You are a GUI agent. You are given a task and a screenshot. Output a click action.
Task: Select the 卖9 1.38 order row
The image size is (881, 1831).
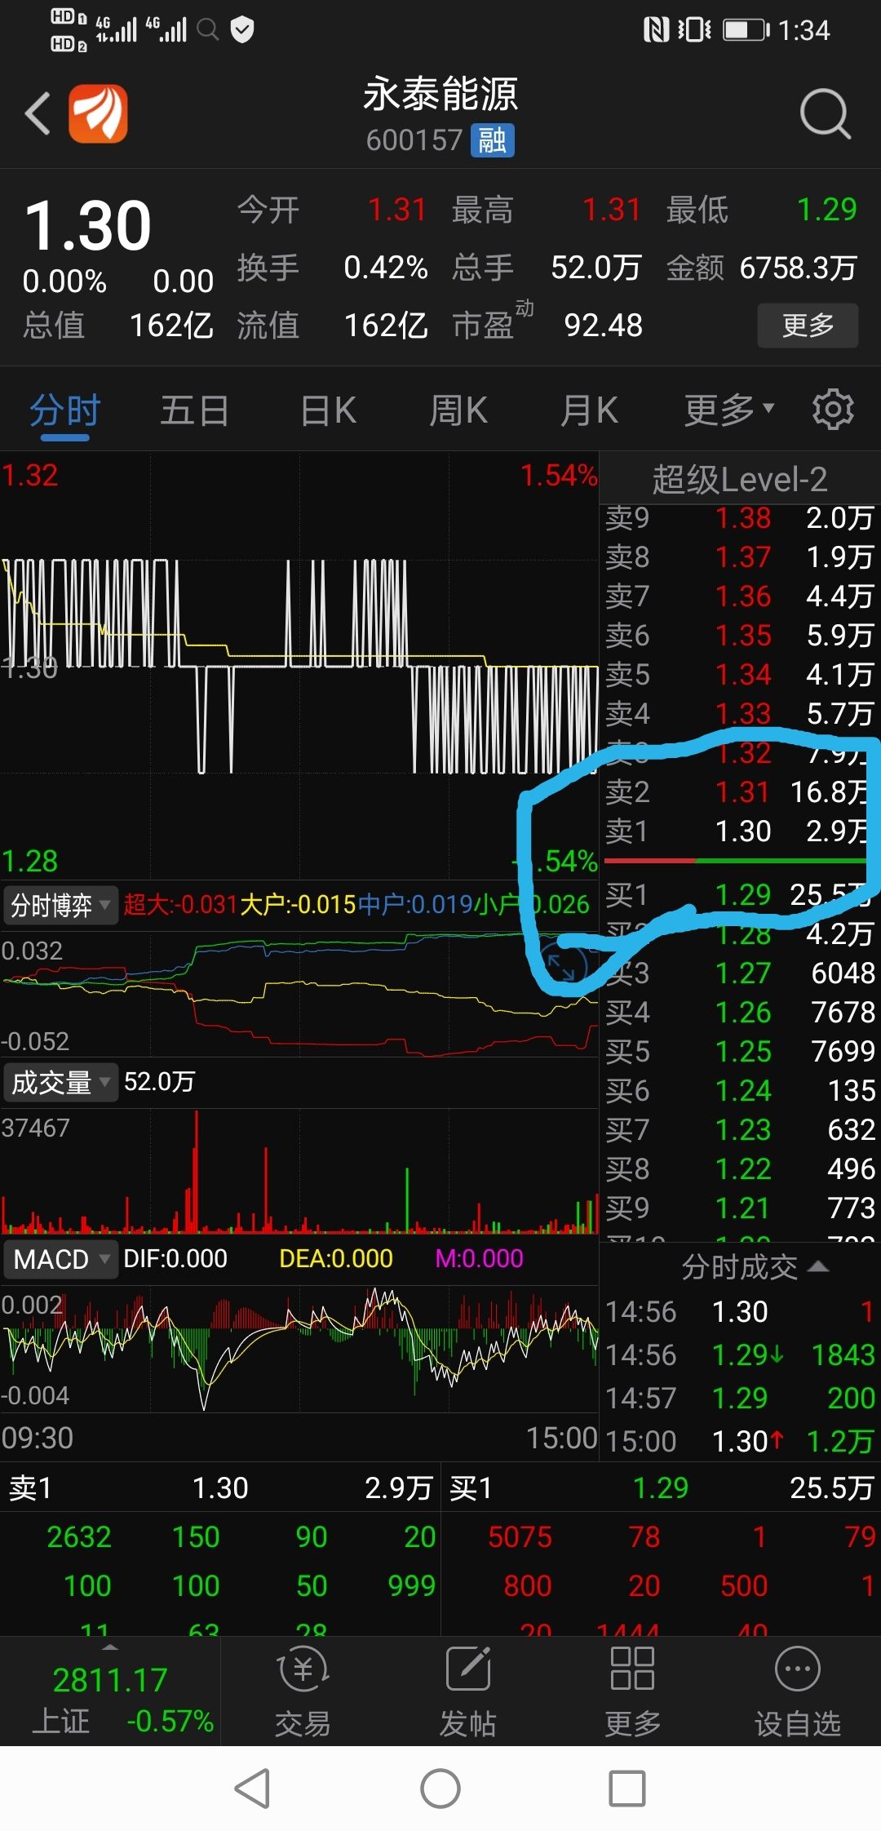coord(740,518)
